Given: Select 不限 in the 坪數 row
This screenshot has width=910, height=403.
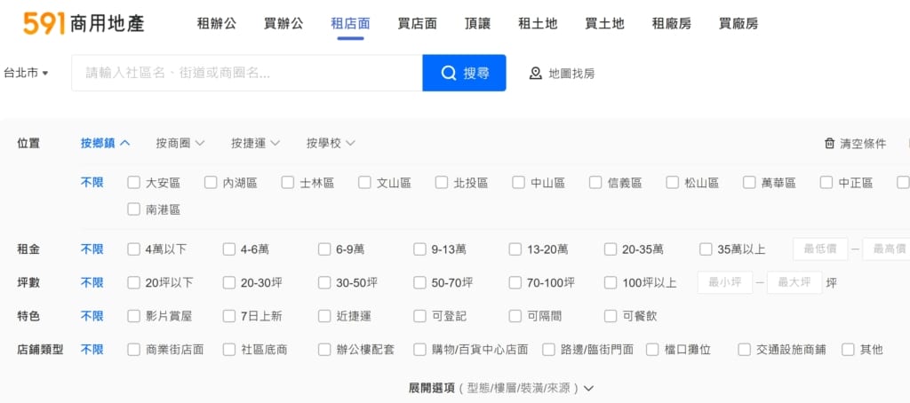Looking at the screenshot, I should click(x=92, y=282).
